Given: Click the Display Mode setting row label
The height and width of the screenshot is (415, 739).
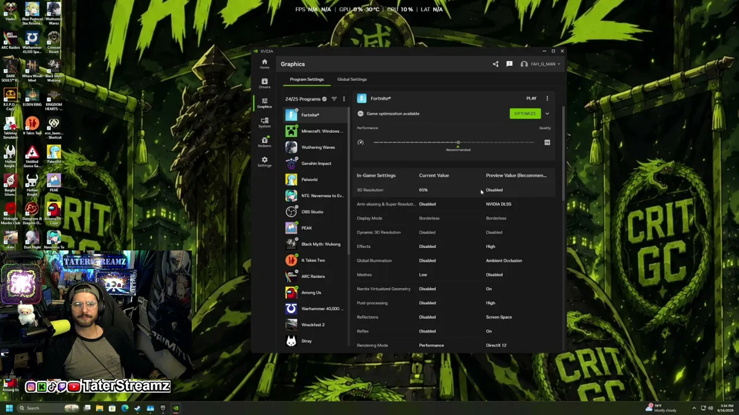Looking at the screenshot, I should [x=369, y=218].
